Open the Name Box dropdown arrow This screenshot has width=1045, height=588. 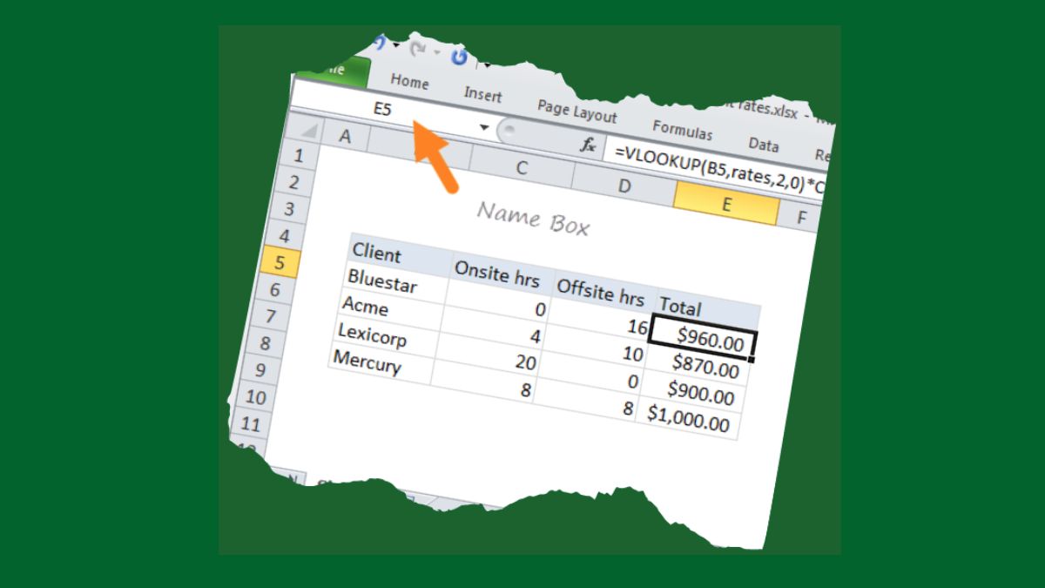pos(482,126)
